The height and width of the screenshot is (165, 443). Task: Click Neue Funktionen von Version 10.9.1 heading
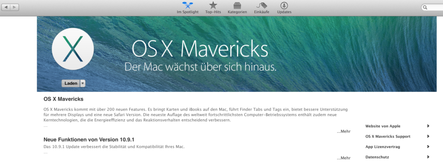89,139
